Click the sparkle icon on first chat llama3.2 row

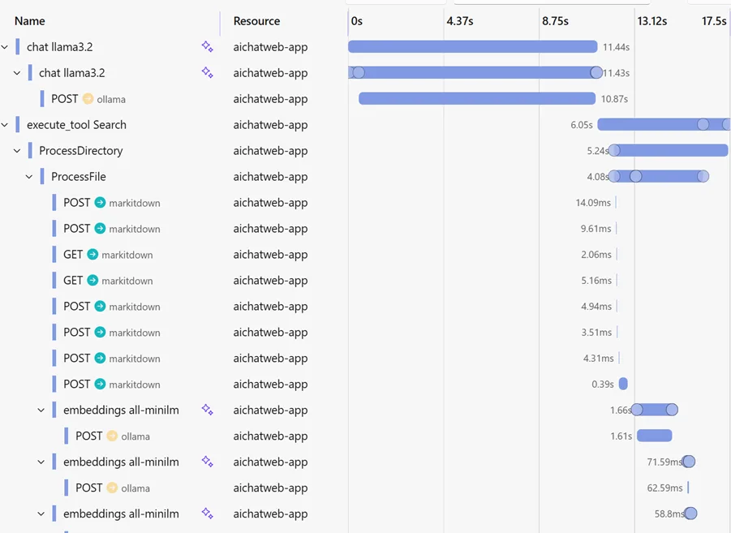(x=208, y=47)
